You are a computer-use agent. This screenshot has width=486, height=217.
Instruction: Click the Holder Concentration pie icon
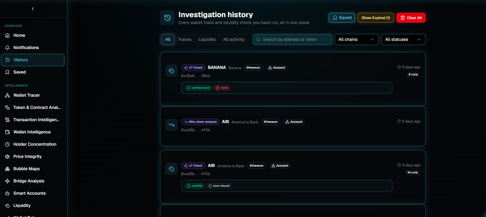click(x=7, y=144)
